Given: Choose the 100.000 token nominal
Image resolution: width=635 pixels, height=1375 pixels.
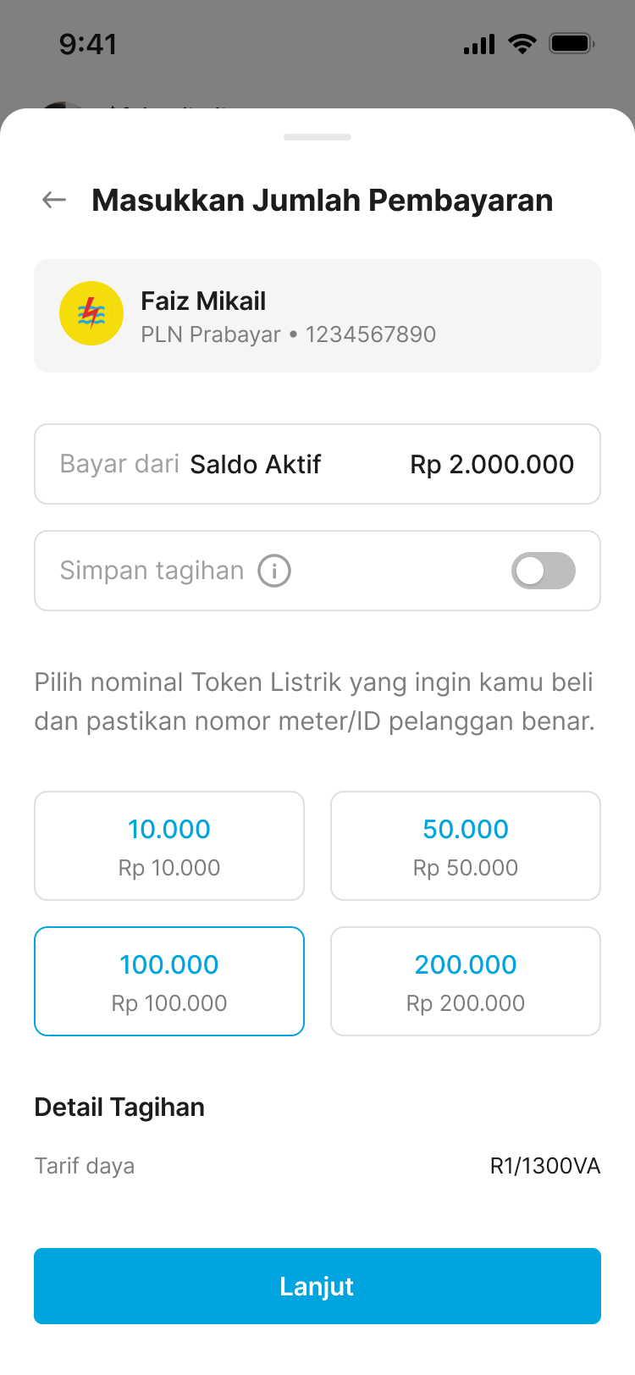Looking at the screenshot, I should (x=169, y=981).
